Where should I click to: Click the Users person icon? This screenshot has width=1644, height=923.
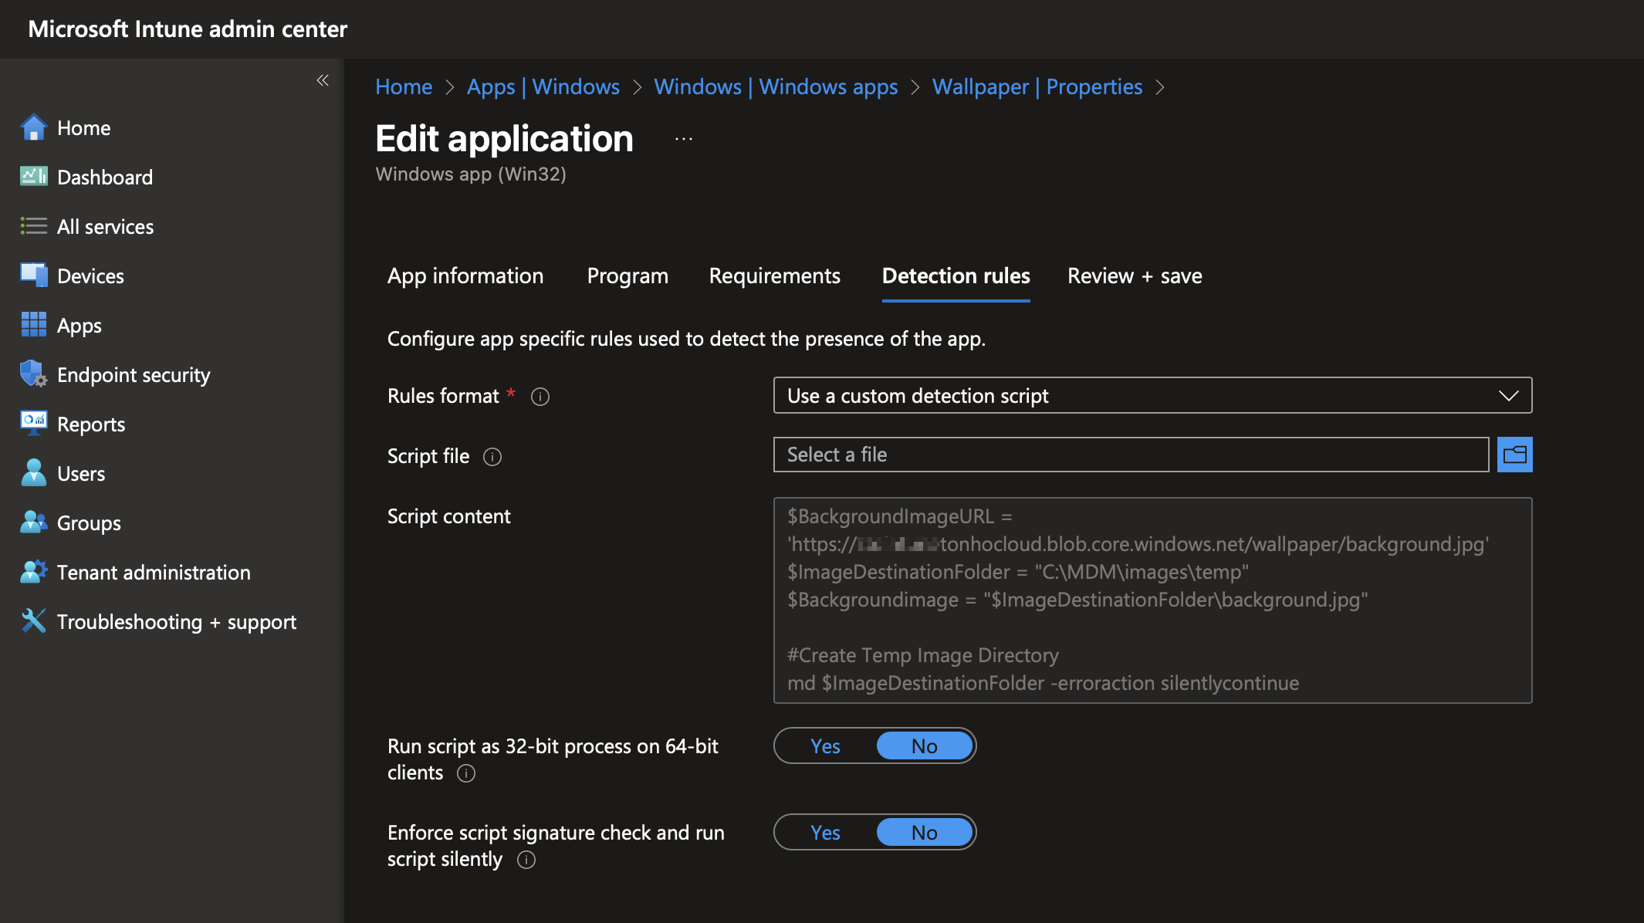click(33, 473)
